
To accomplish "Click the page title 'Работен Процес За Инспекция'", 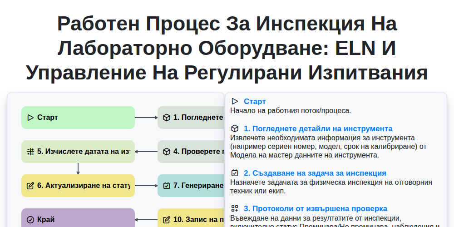I will 227,48.
